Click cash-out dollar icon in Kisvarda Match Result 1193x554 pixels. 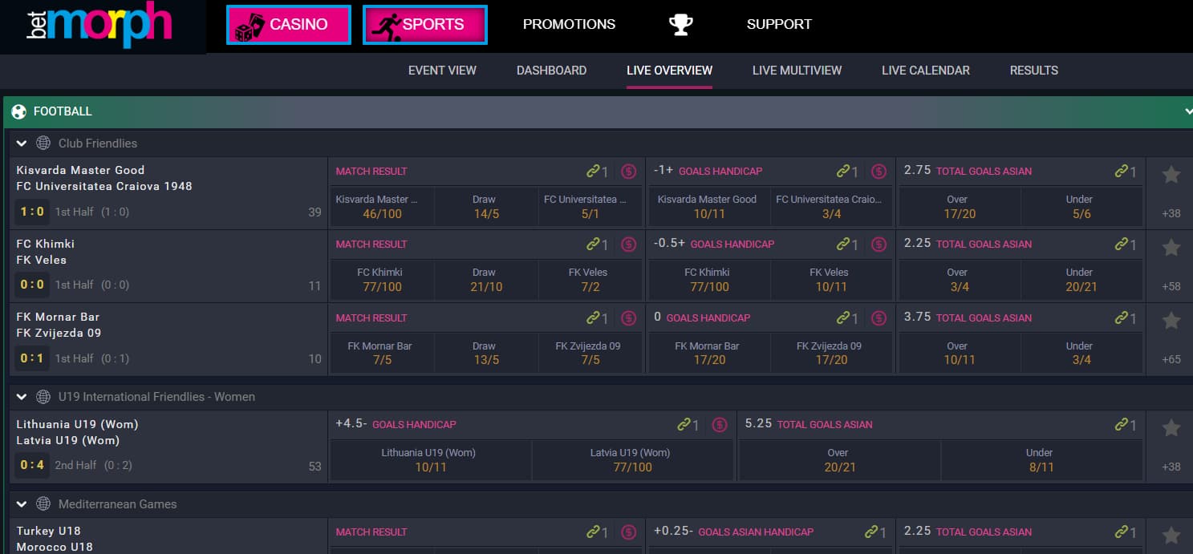629,171
